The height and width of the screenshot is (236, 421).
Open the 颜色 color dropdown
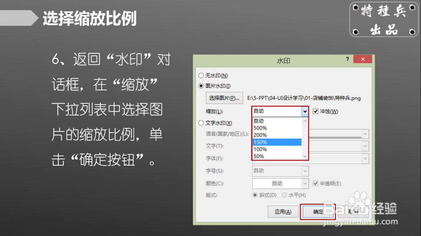pyautogui.click(x=305, y=184)
